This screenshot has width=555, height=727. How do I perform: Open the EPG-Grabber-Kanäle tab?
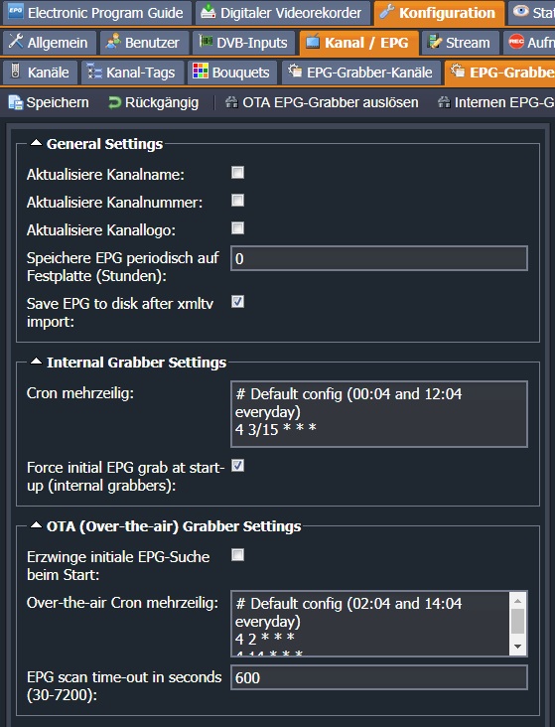point(361,73)
